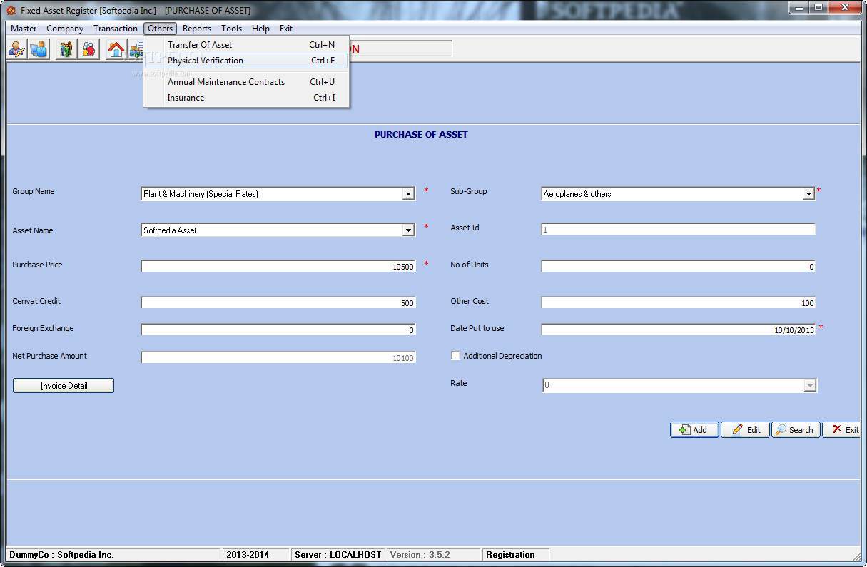Focus the Cenvat Credit field

pyautogui.click(x=278, y=303)
